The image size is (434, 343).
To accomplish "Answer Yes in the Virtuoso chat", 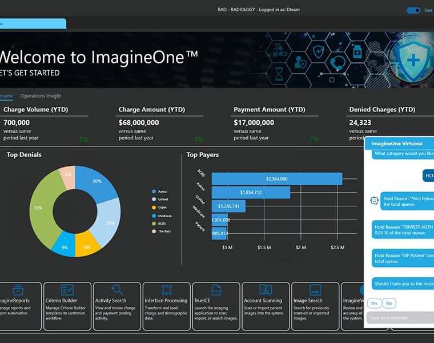I will coord(374,303).
